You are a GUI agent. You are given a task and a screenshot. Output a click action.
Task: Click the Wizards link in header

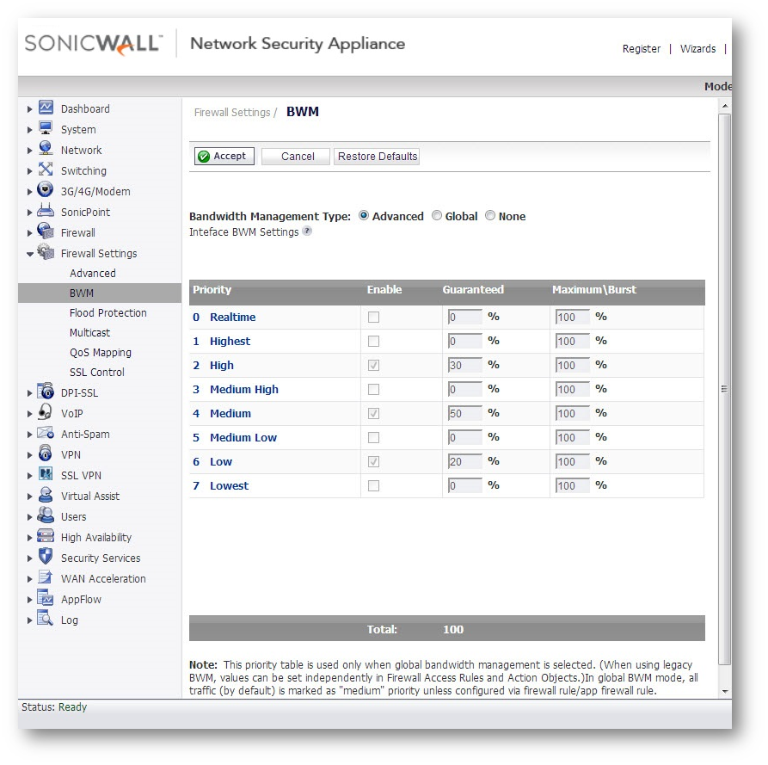pos(697,49)
